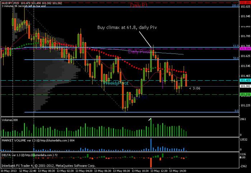Click the 100.0 Fibonacci level label
The height and width of the screenshot is (173, 251).
tap(235, 6)
